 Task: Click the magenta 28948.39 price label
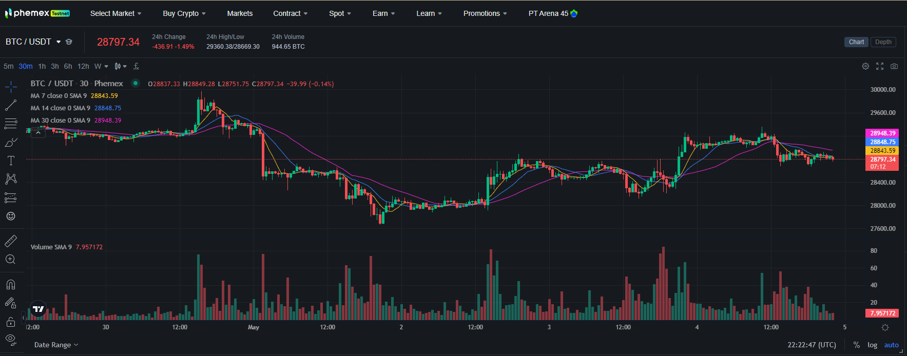pyautogui.click(x=882, y=133)
